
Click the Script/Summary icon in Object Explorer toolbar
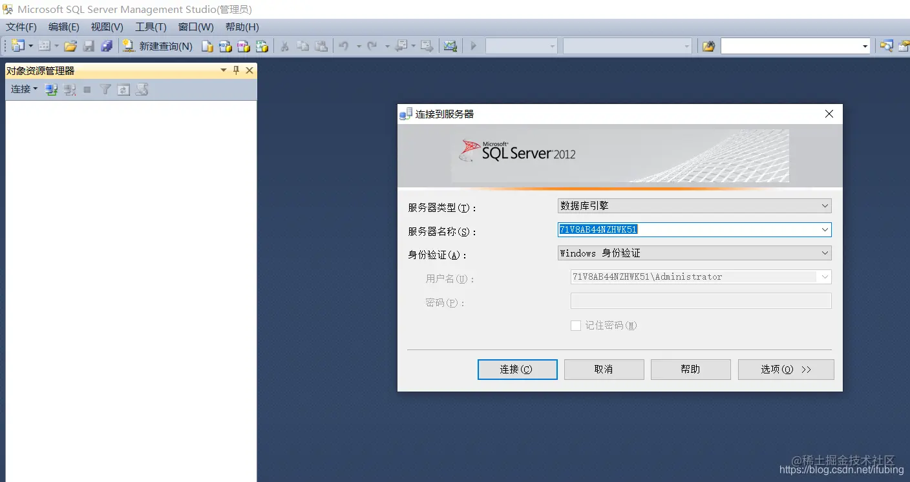click(x=142, y=89)
